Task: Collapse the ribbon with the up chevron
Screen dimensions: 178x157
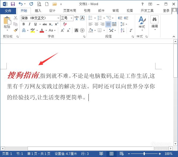Action: click(174, 36)
